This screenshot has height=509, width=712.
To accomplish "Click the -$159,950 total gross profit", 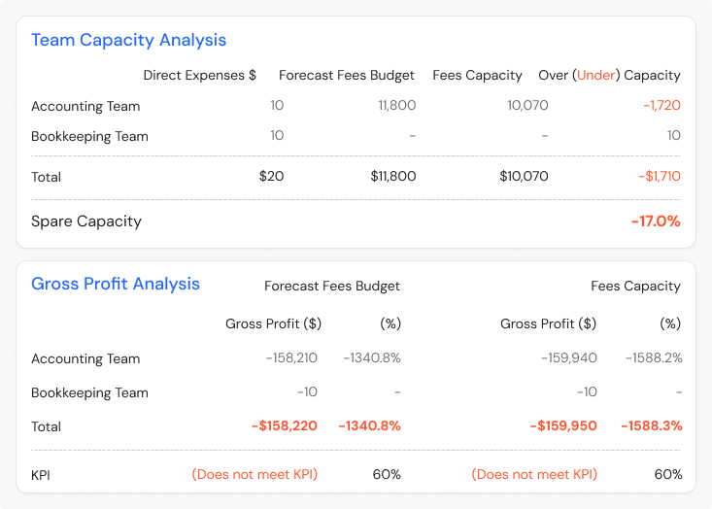I will click(562, 426).
